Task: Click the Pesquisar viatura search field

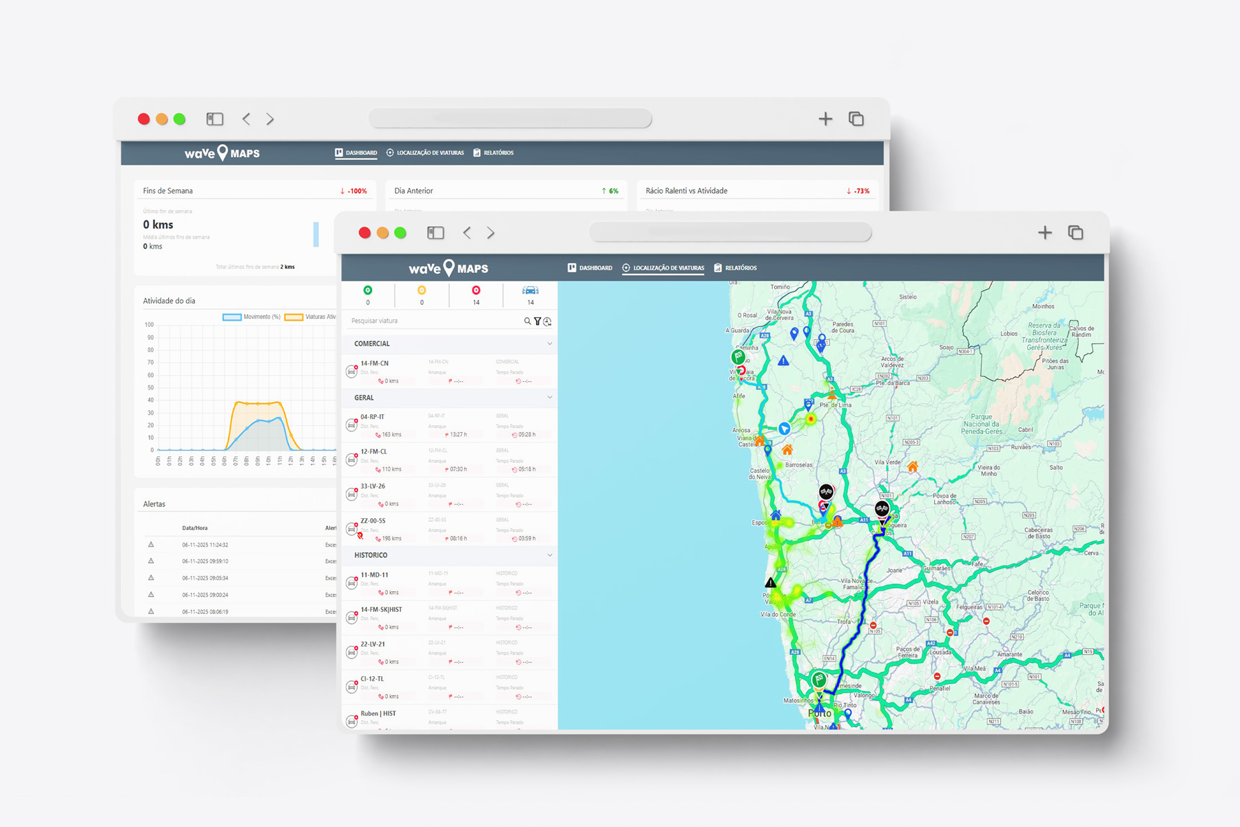Action: coord(434,321)
